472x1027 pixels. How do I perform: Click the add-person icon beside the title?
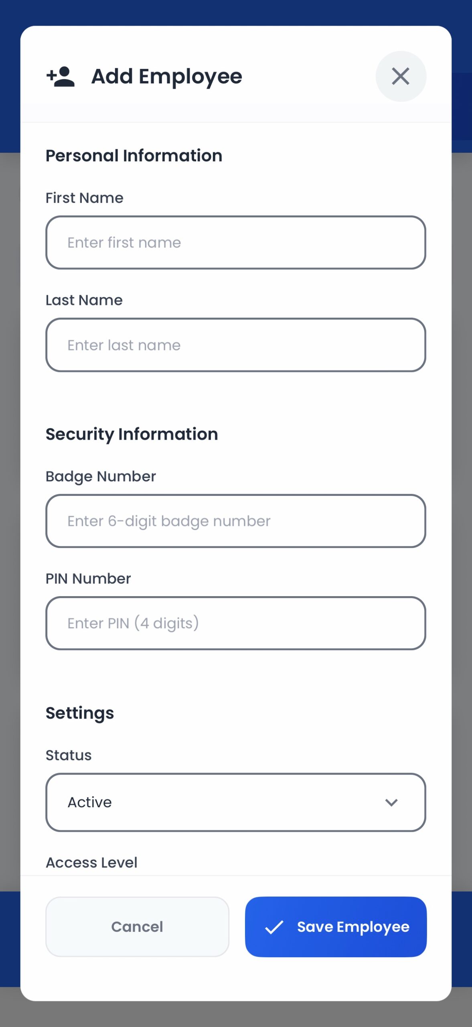[x=61, y=77]
